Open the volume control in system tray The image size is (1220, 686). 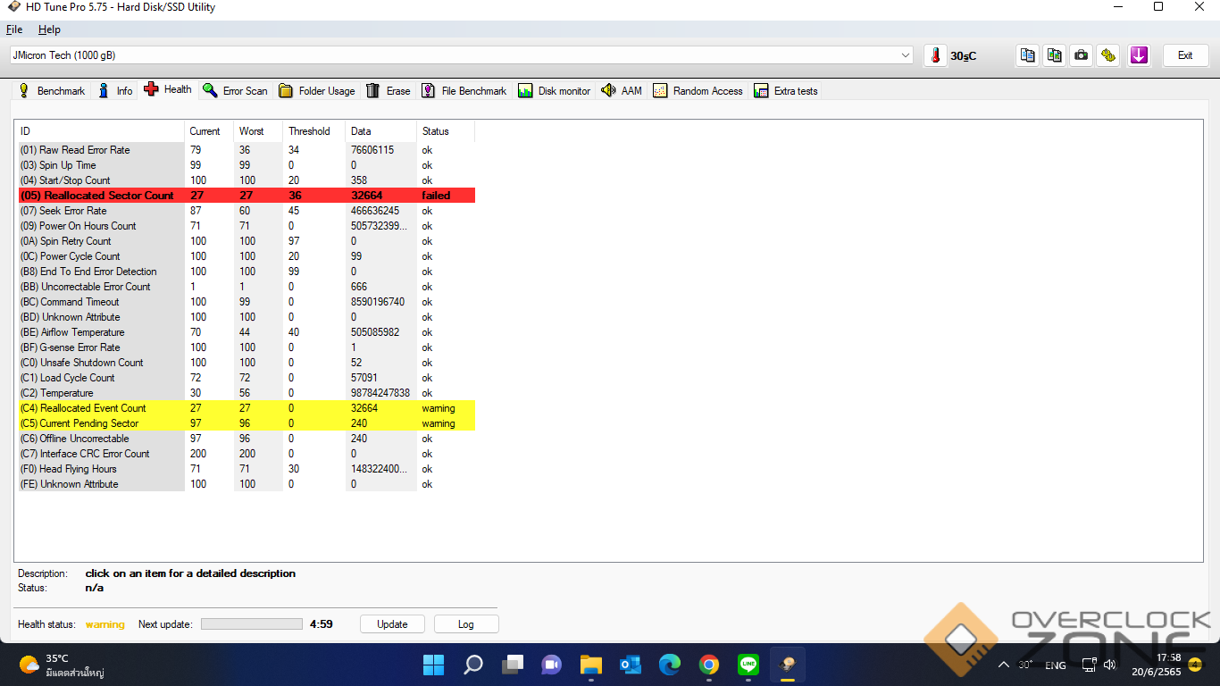[1110, 665]
